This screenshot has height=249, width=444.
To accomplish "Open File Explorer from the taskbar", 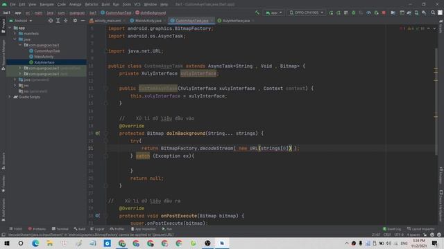I will 50,243.
